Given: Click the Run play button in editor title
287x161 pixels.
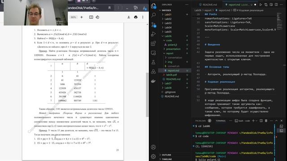Looking at the screenshot, I should click(261, 4).
